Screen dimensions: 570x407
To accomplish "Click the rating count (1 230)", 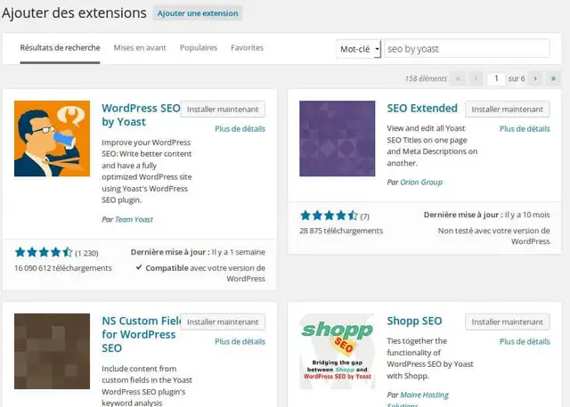I will (86, 253).
